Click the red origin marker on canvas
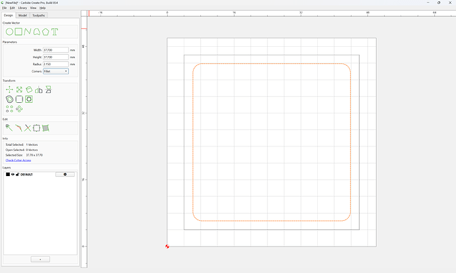 pyautogui.click(x=167, y=247)
